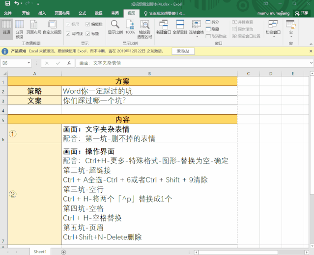Open Custom Views (自定义视图)

52,27
